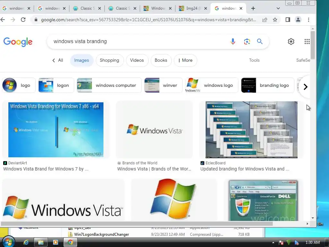Switch to the All results tab
This screenshot has height=247, width=329.
[x=60, y=60]
